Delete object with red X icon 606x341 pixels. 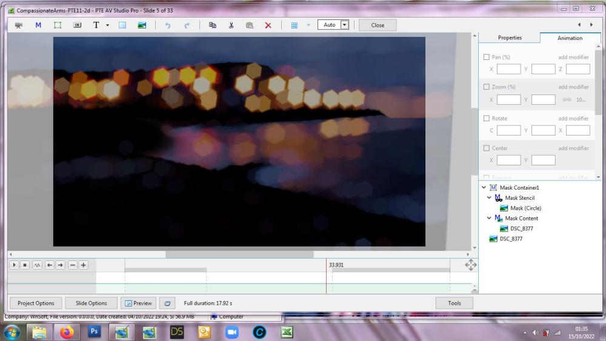(x=268, y=25)
